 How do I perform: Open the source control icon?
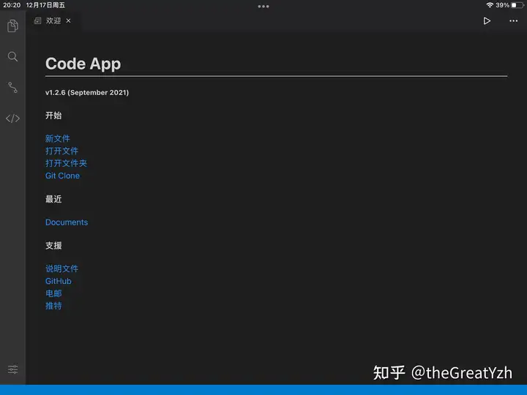tap(12, 87)
